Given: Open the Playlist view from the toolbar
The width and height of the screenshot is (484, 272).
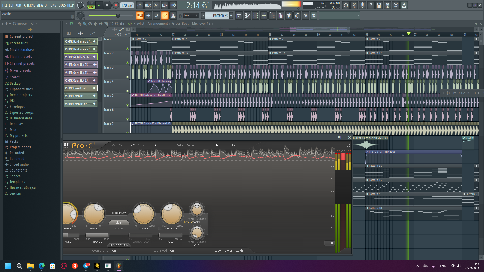Looking at the screenshot, I should 239,16.
